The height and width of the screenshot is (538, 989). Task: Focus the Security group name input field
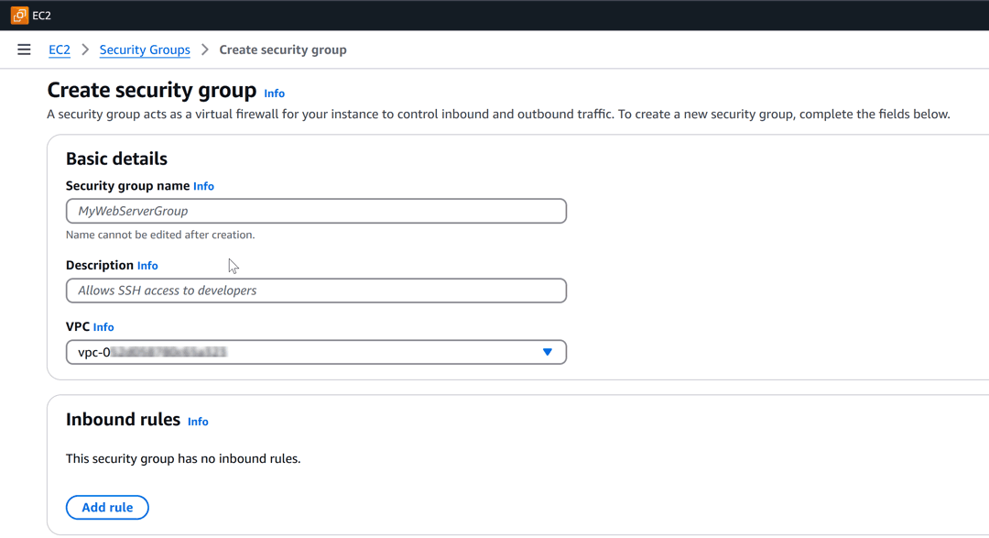(x=316, y=211)
